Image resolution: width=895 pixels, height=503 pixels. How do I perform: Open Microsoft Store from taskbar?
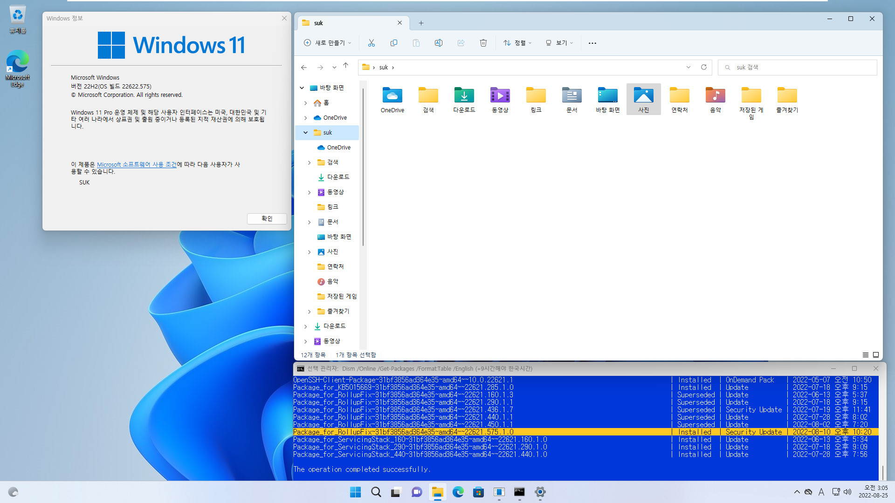click(478, 492)
